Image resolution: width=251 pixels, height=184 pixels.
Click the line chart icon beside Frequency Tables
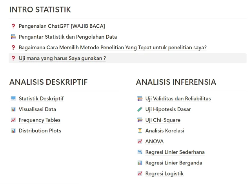pos(13,120)
